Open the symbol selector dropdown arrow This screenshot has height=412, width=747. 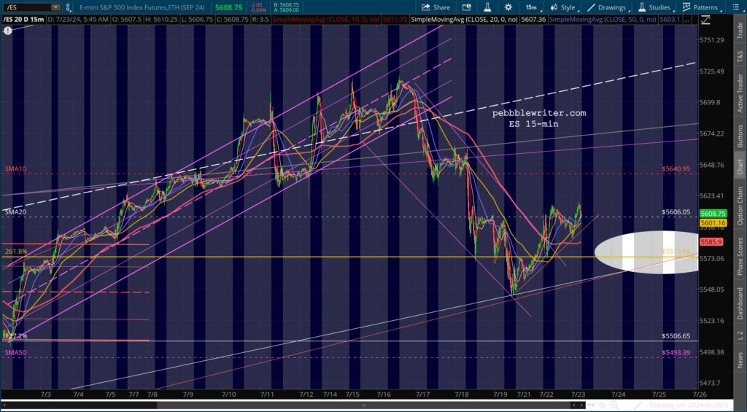pos(56,7)
